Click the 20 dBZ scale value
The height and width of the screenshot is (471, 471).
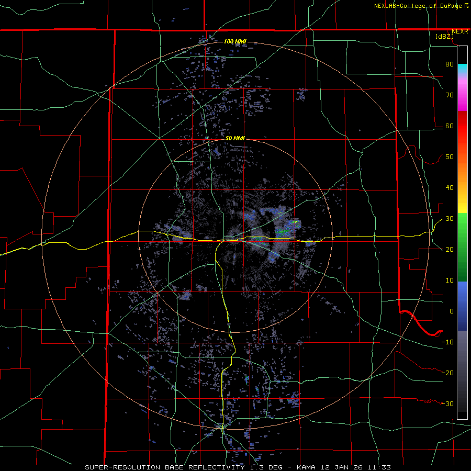450,250
